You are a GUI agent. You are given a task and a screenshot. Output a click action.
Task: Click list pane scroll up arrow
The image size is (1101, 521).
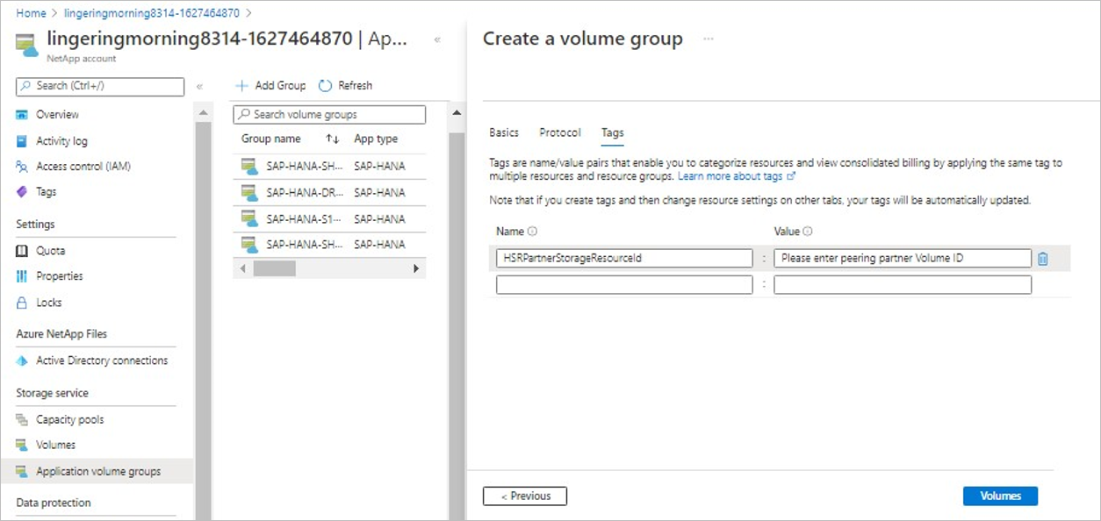click(457, 114)
